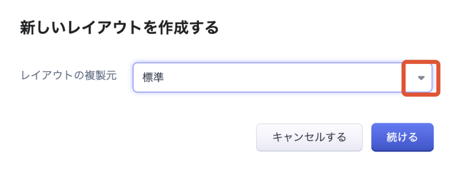Proceed to the next step with 続ける

point(402,137)
